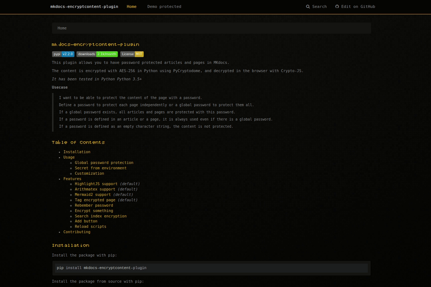Open the Demo protected page
Viewport: 431px width, 287px height.
click(164, 6)
